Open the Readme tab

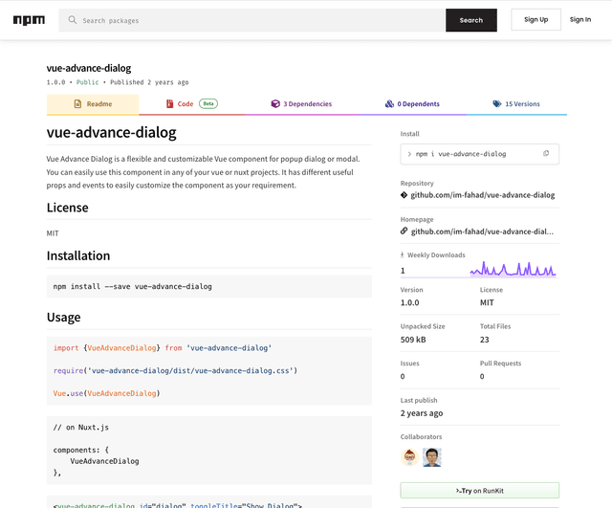coord(93,104)
